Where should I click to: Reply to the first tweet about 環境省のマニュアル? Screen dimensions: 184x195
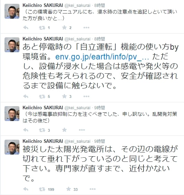(x=26, y=28)
